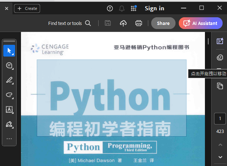Select the Highlight pen tool
Screen dimensions: 227x166
point(10,80)
